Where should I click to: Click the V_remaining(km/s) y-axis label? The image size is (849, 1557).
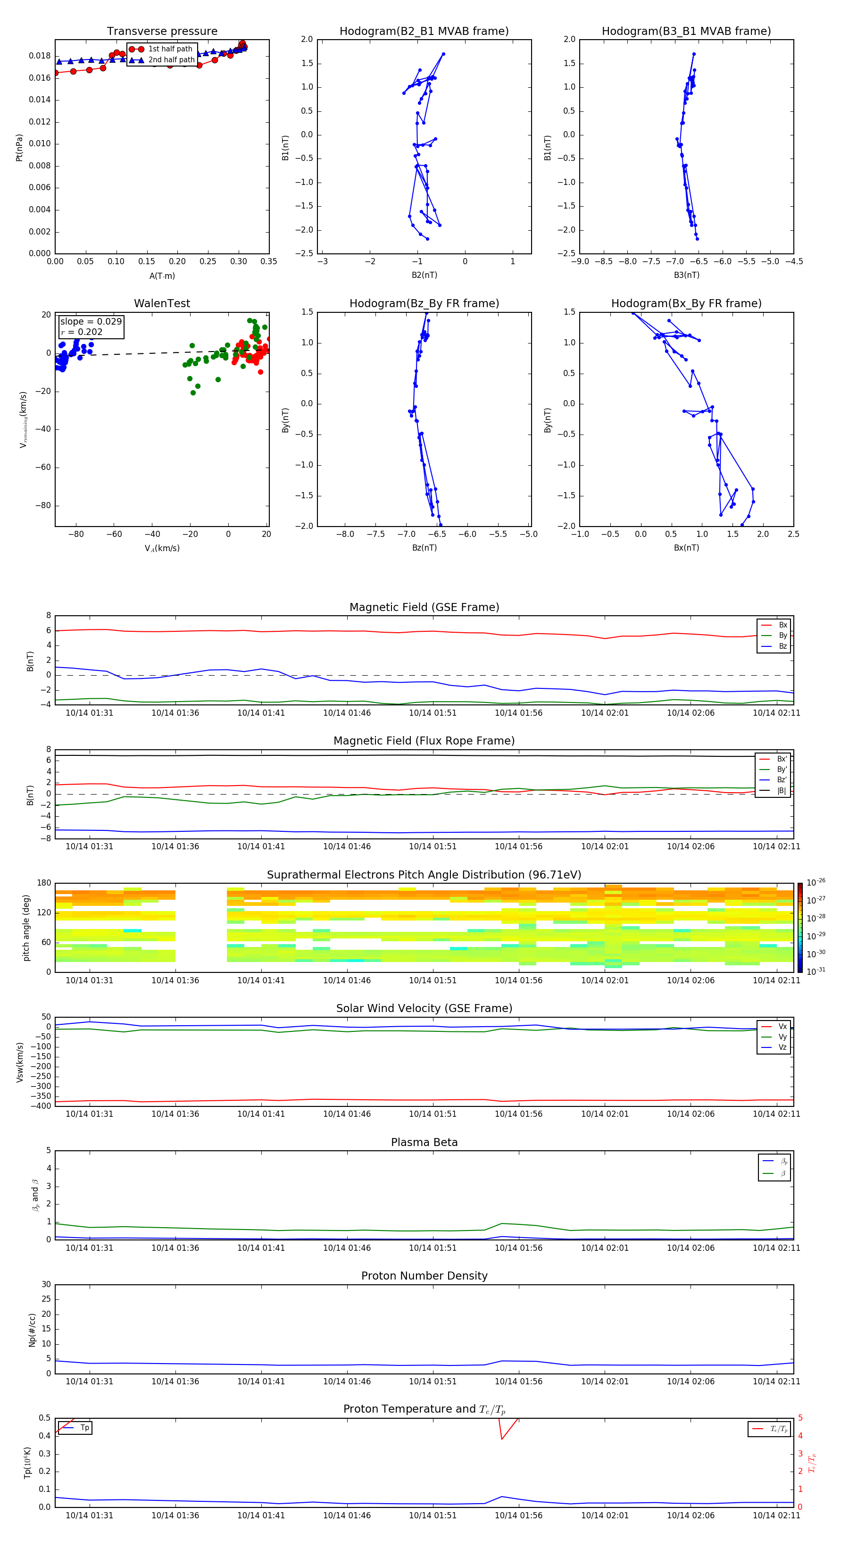click(x=24, y=419)
